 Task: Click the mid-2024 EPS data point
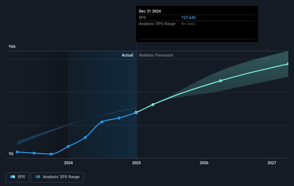coord(102,122)
